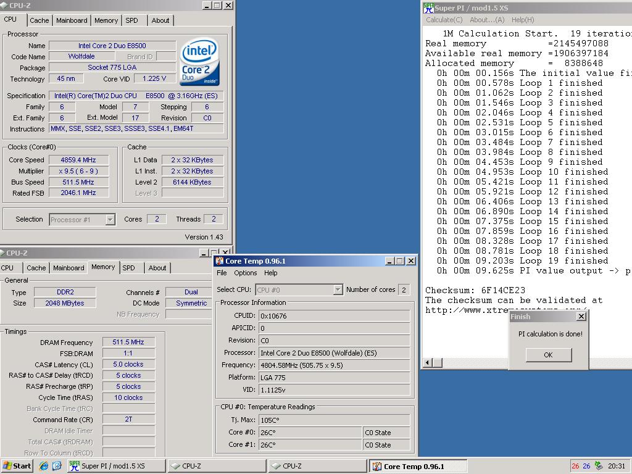Screen dimensions: 632x474
Task: Open the Help(H) menu in Super PI
Action: point(523,20)
